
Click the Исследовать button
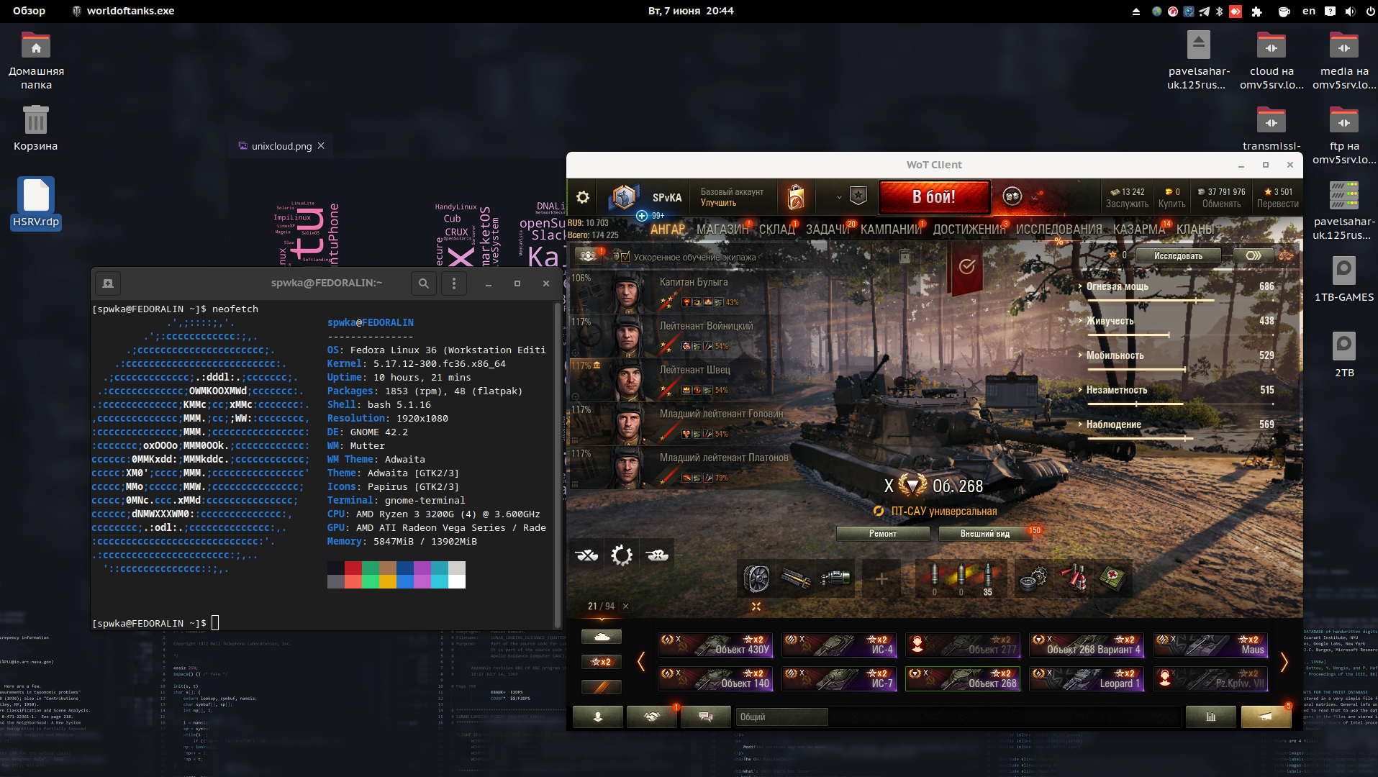point(1178,255)
